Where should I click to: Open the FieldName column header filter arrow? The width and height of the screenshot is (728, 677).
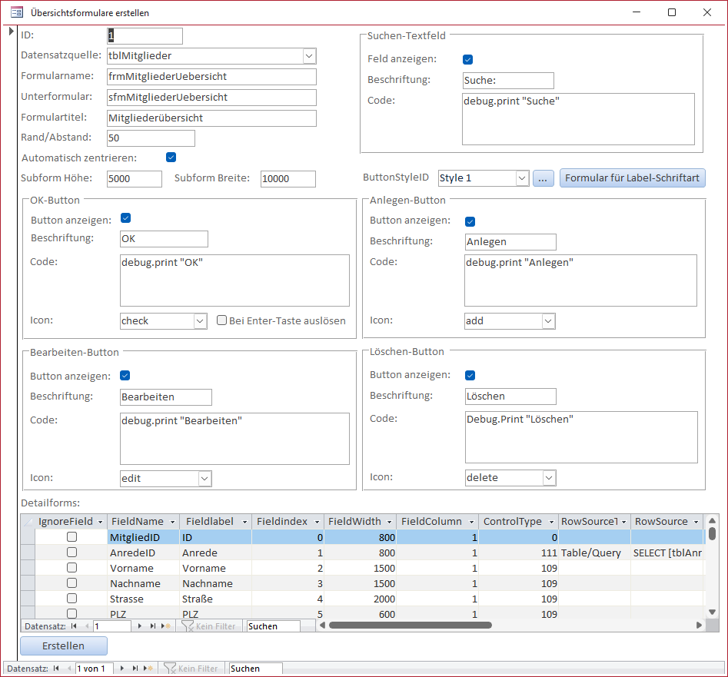point(172,522)
